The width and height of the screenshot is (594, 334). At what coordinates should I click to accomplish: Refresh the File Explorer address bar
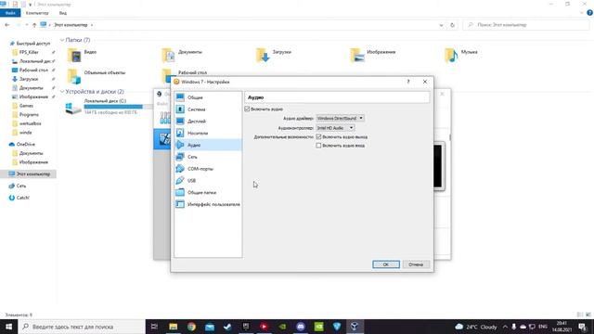coord(452,25)
